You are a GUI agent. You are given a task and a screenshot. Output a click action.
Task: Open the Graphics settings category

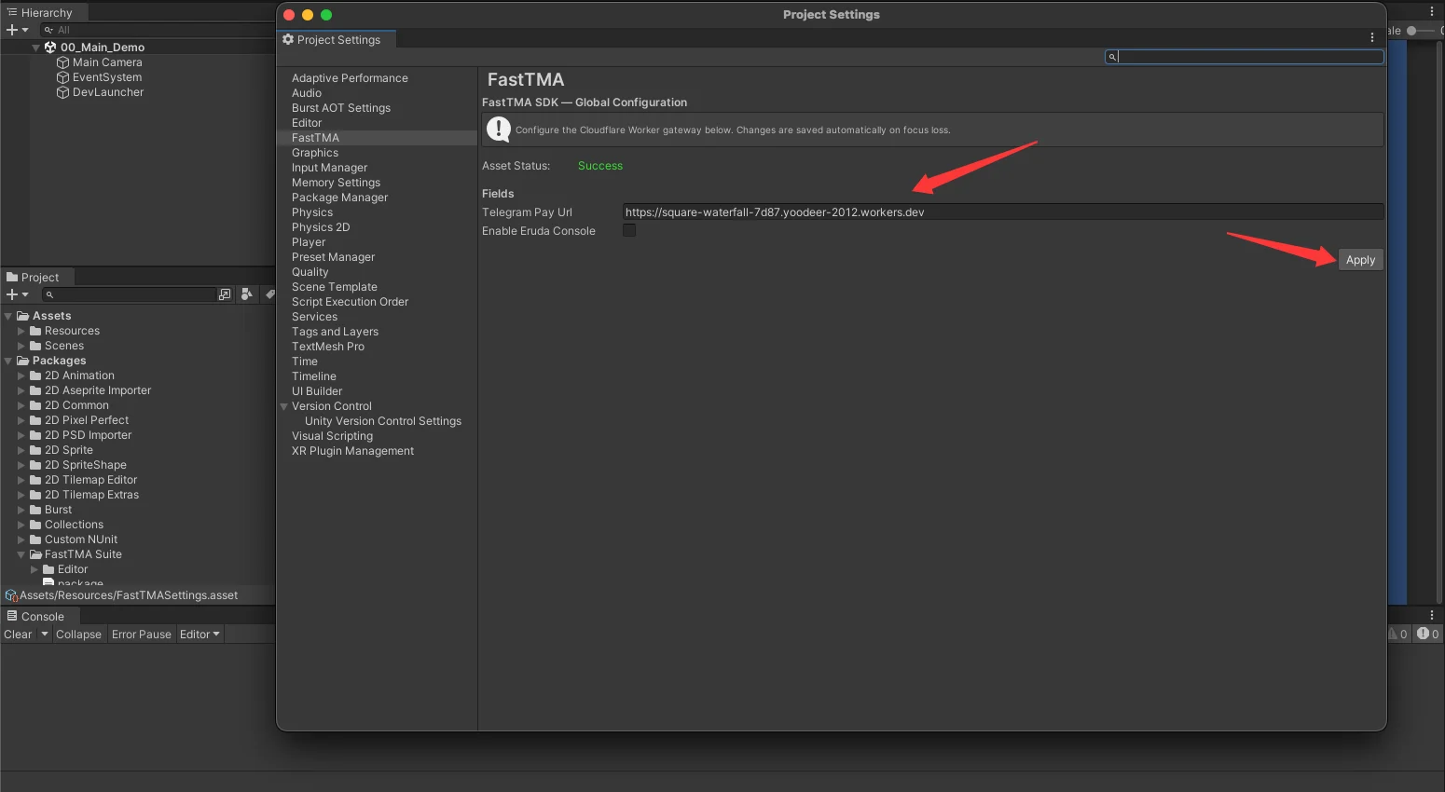[315, 153]
